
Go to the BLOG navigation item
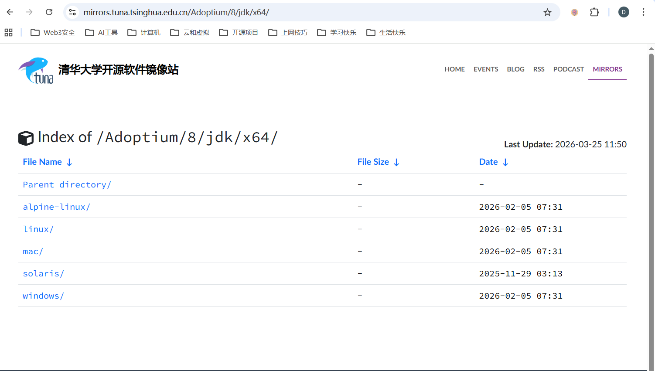[x=515, y=69]
